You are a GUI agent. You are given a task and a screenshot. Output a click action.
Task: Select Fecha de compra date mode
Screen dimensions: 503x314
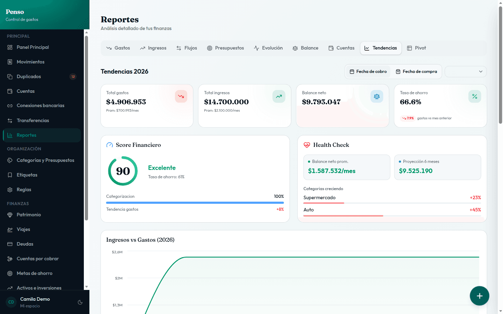(x=416, y=72)
